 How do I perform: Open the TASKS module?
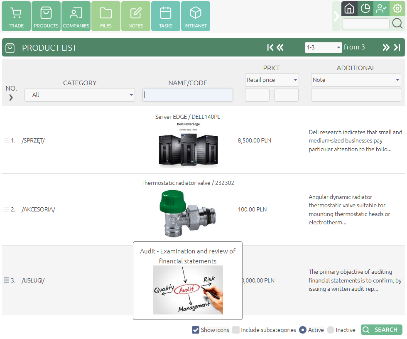(x=165, y=16)
